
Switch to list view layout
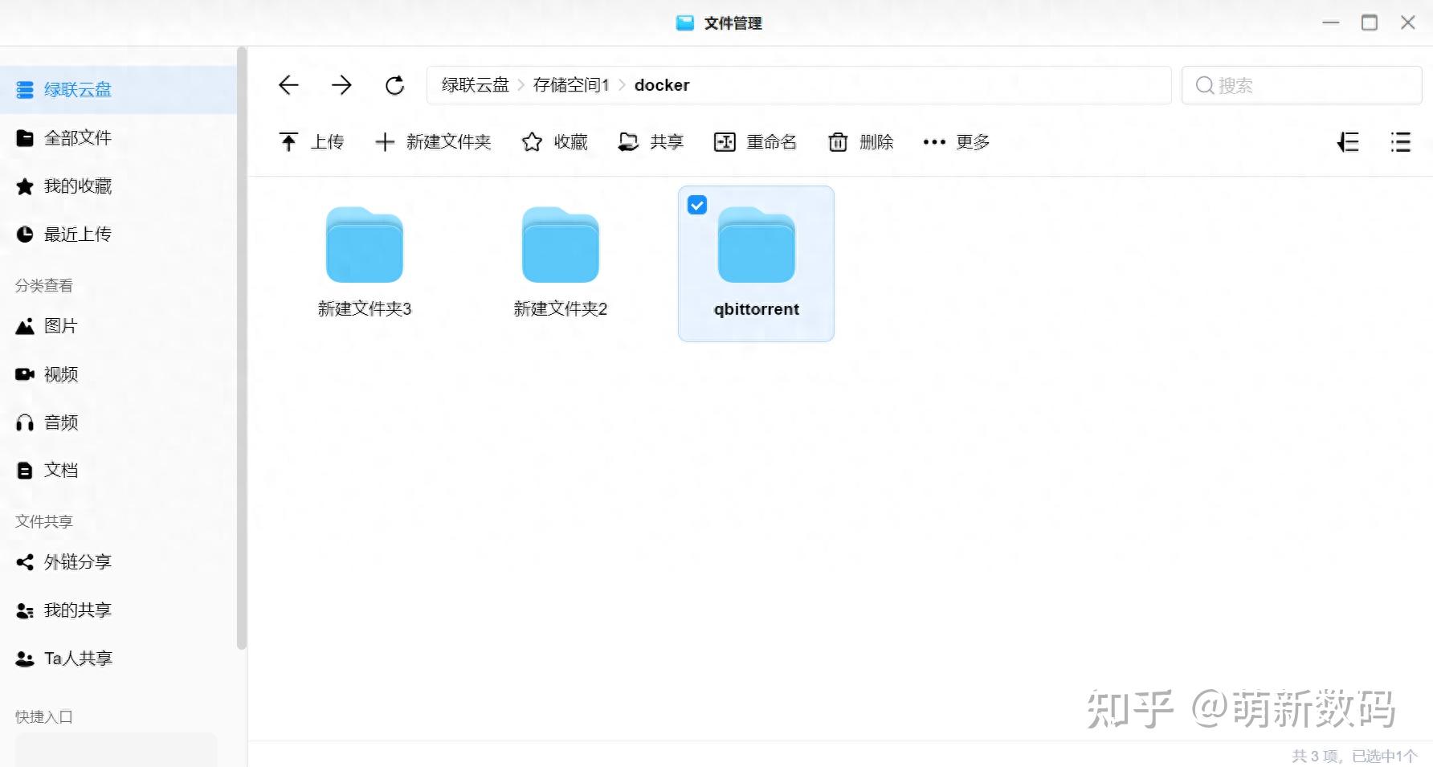click(1400, 142)
